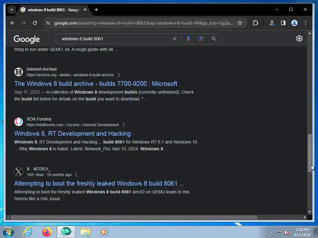Viewport: 318px width, 238px height.
Task: Expand the tab search dropdown
Action: click(12, 10)
